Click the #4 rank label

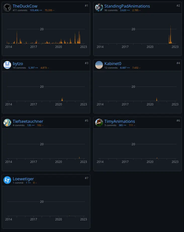178,63
